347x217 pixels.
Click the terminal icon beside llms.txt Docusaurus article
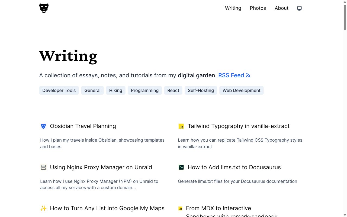[x=181, y=167]
